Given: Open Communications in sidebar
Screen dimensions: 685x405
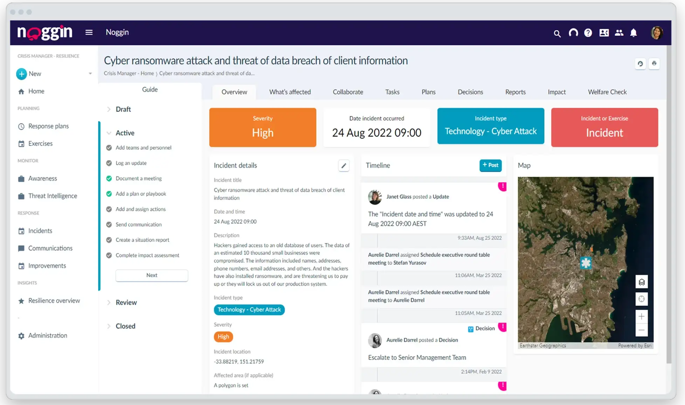Looking at the screenshot, I should click(50, 248).
